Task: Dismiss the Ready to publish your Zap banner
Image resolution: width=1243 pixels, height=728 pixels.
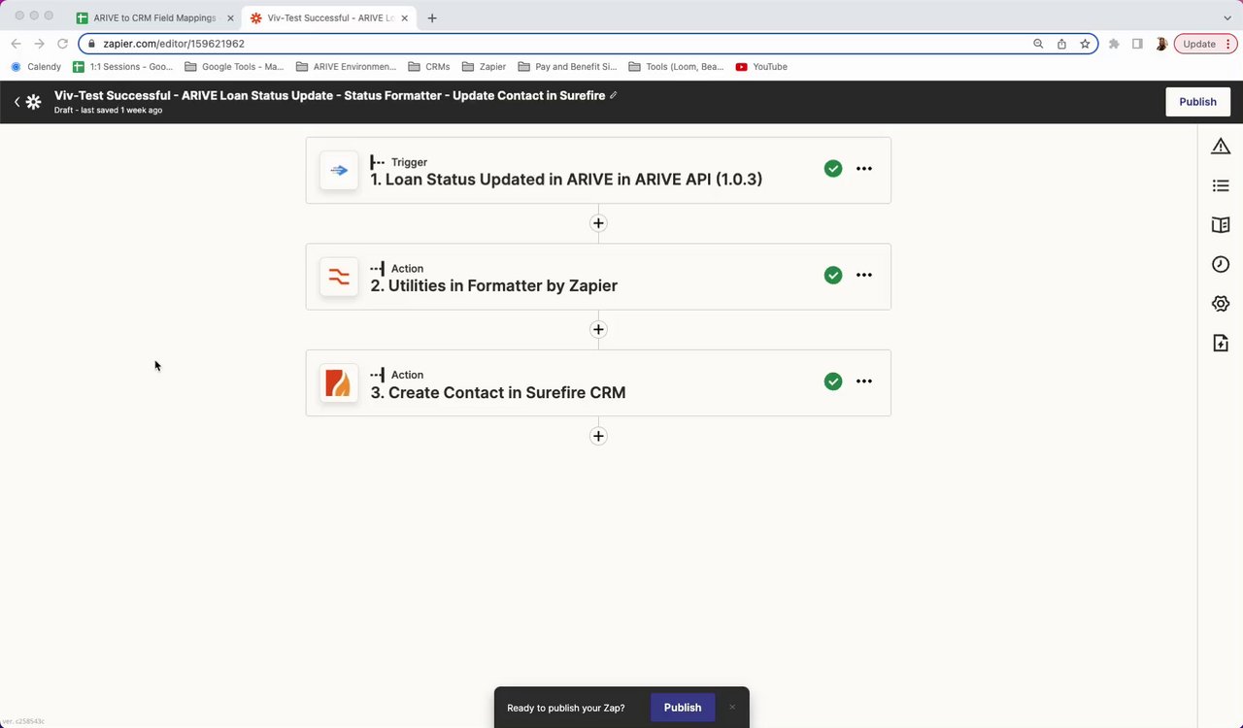Action: (732, 708)
